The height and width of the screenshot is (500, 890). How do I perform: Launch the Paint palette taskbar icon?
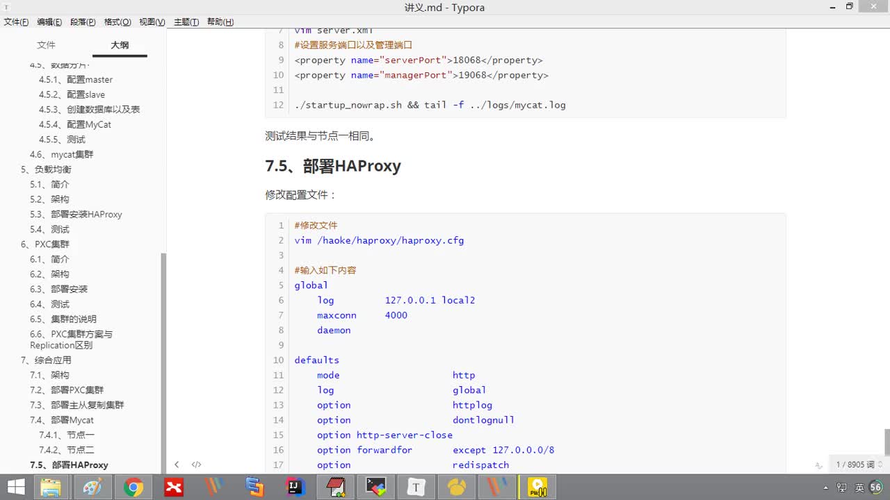(x=92, y=487)
